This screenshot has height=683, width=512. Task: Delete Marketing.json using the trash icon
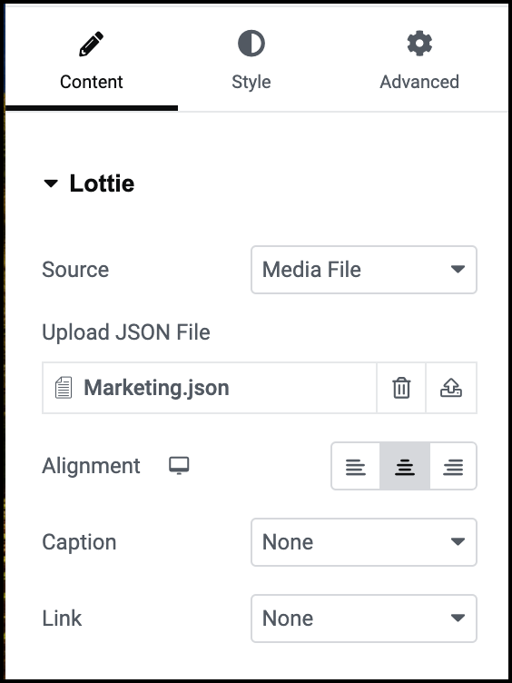tap(401, 388)
